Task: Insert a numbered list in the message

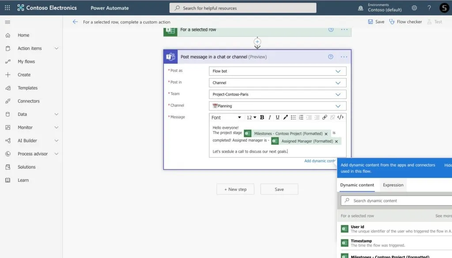Action: [301, 117]
